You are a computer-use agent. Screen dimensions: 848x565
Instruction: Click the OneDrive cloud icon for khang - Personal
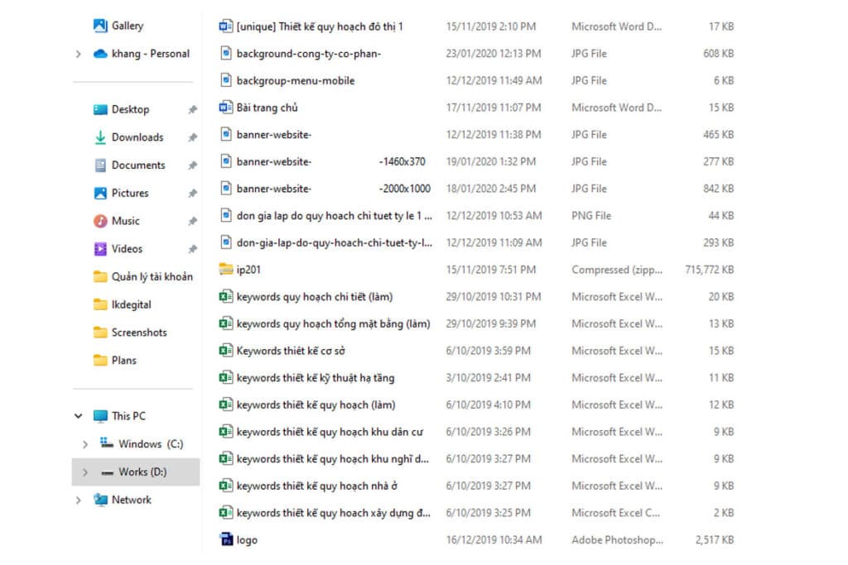pyautogui.click(x=100, y=54)
